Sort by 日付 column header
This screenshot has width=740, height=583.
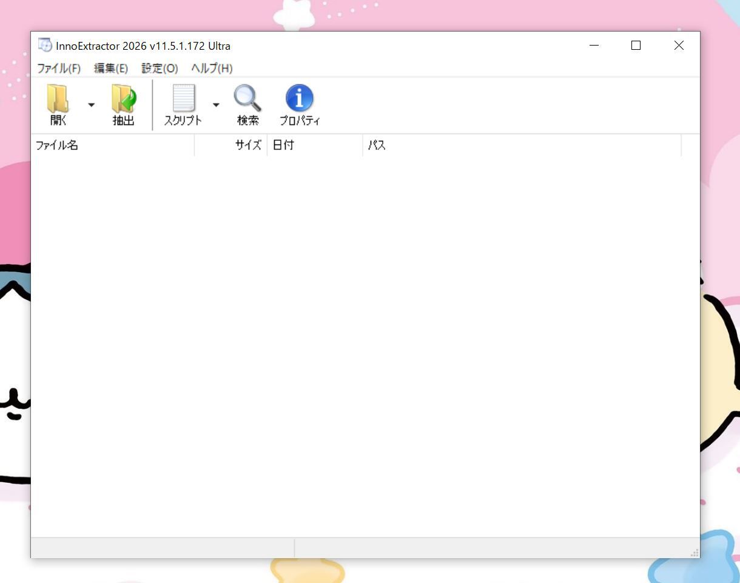click(x=315, y=145)
